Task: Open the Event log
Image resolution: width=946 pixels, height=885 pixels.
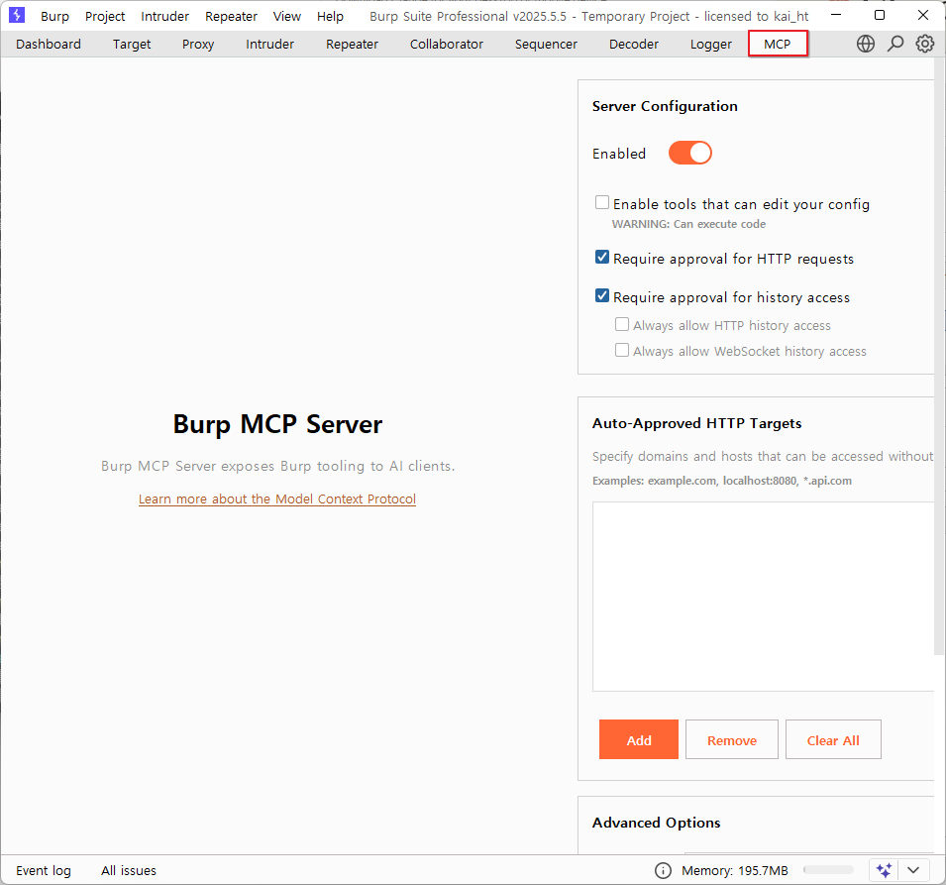Action: click(44, 870)
